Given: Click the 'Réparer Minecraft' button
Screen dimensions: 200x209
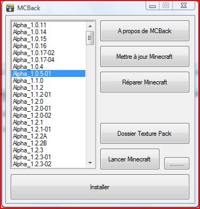Looking at the screenshot, I should (145, 82).
